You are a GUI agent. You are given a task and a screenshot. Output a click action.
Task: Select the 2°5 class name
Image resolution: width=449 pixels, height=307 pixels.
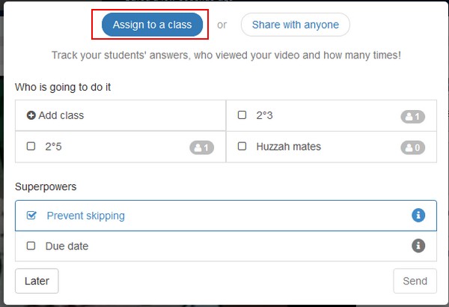click(53, 147)
